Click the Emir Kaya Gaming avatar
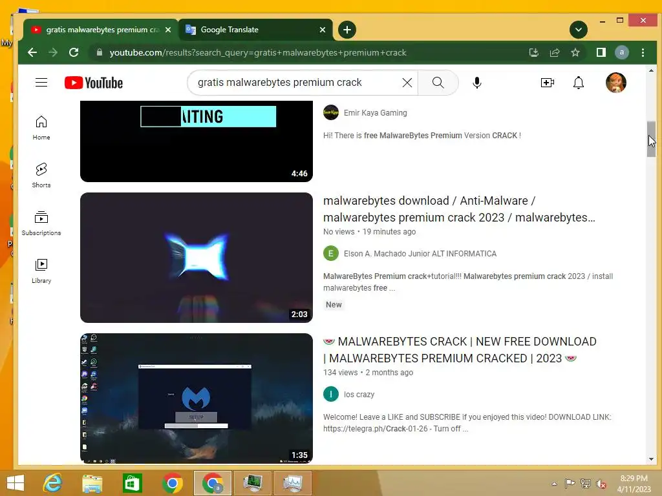 331,112
